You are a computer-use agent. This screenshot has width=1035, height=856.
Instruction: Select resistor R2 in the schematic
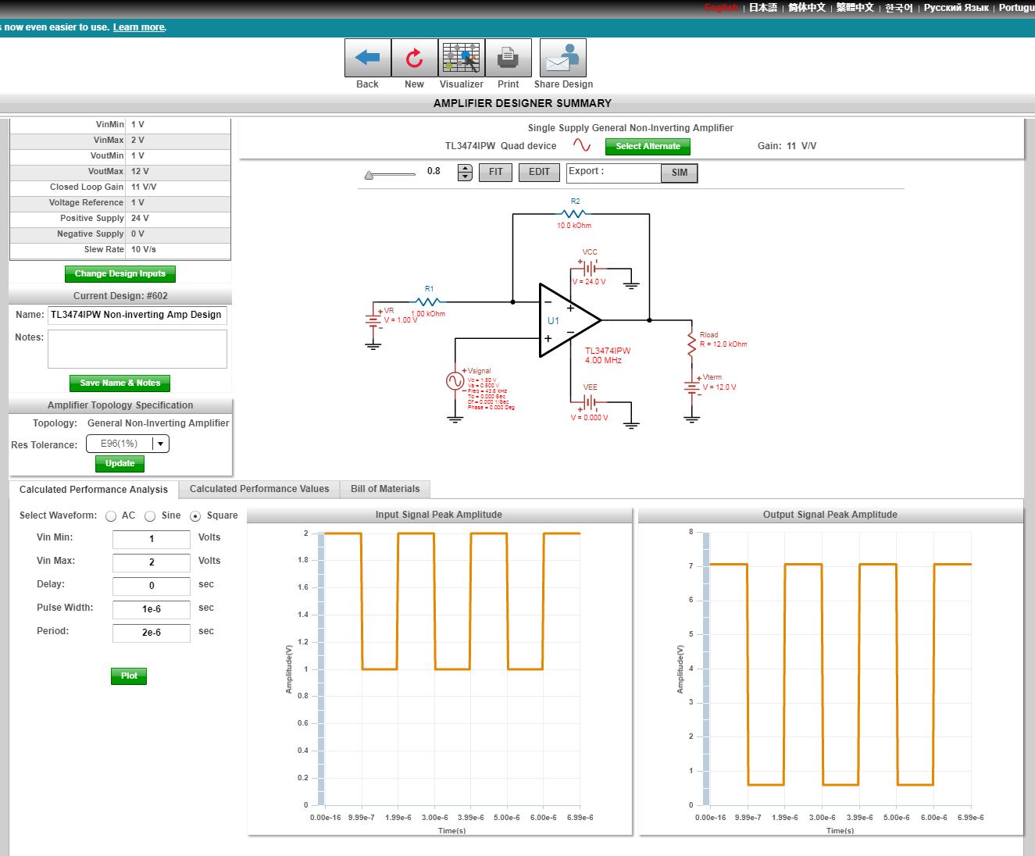click(574, 213)
